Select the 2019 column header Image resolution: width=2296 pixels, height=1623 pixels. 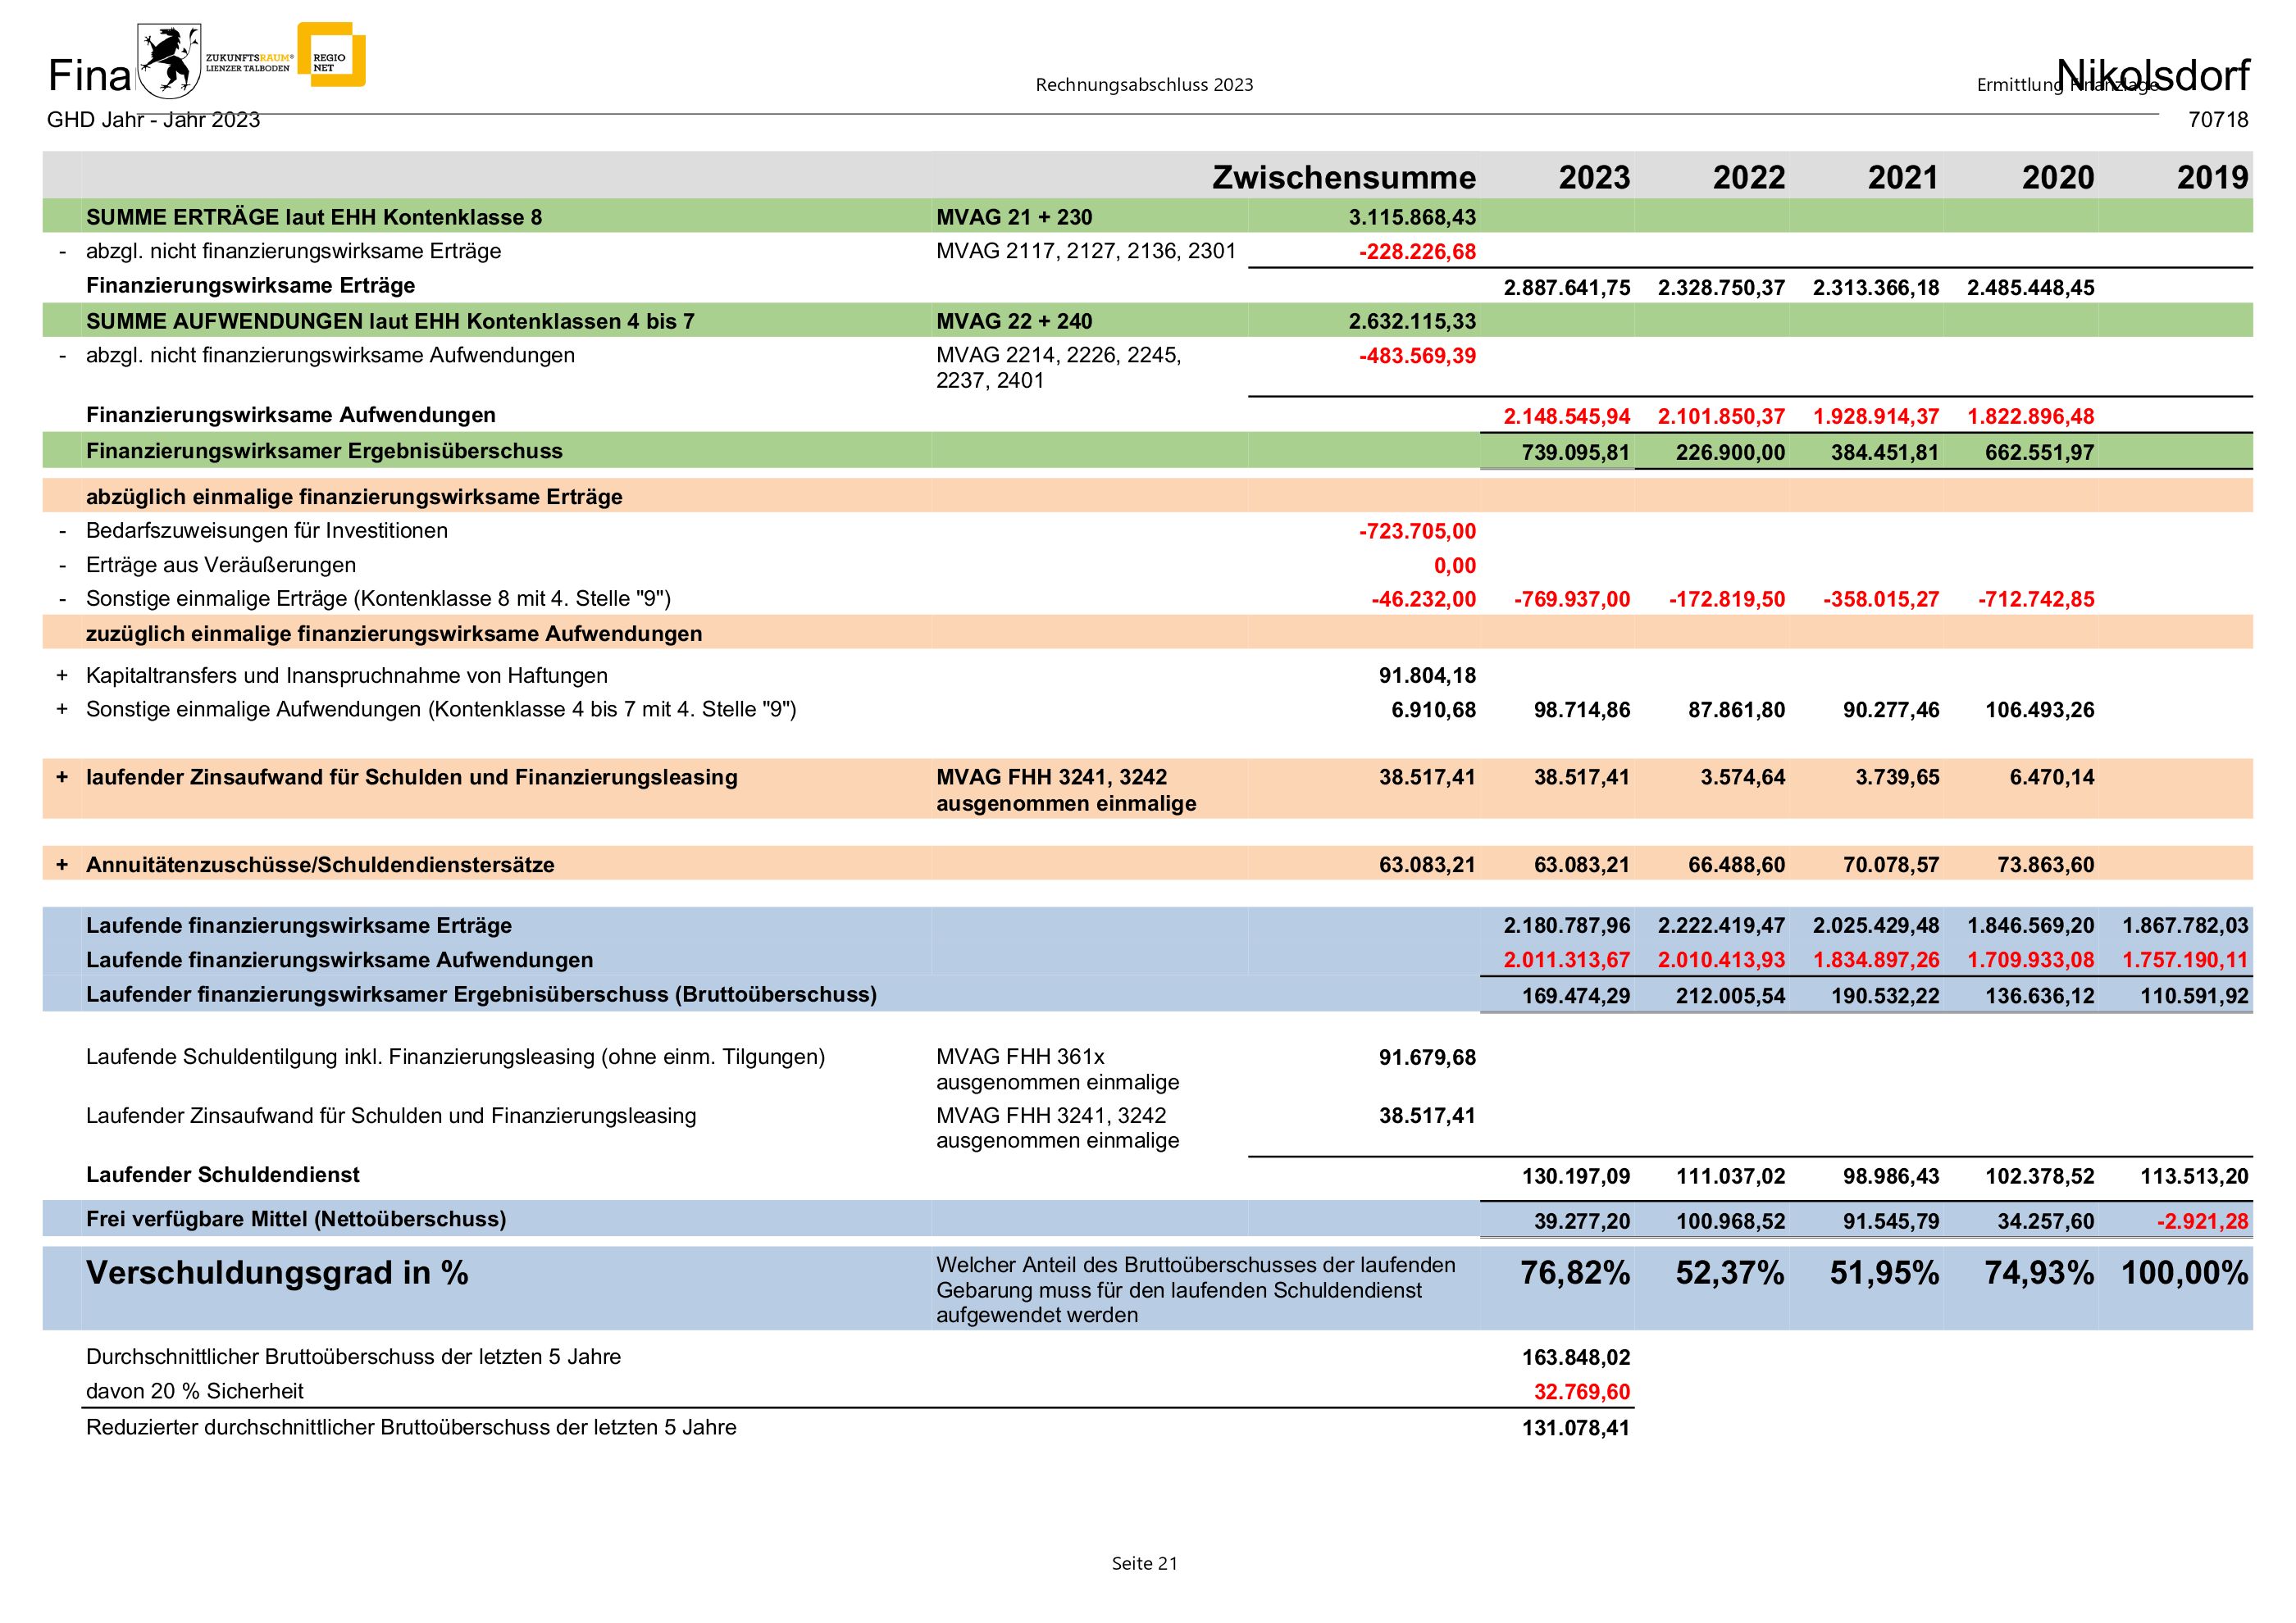tap(2211, 178)
